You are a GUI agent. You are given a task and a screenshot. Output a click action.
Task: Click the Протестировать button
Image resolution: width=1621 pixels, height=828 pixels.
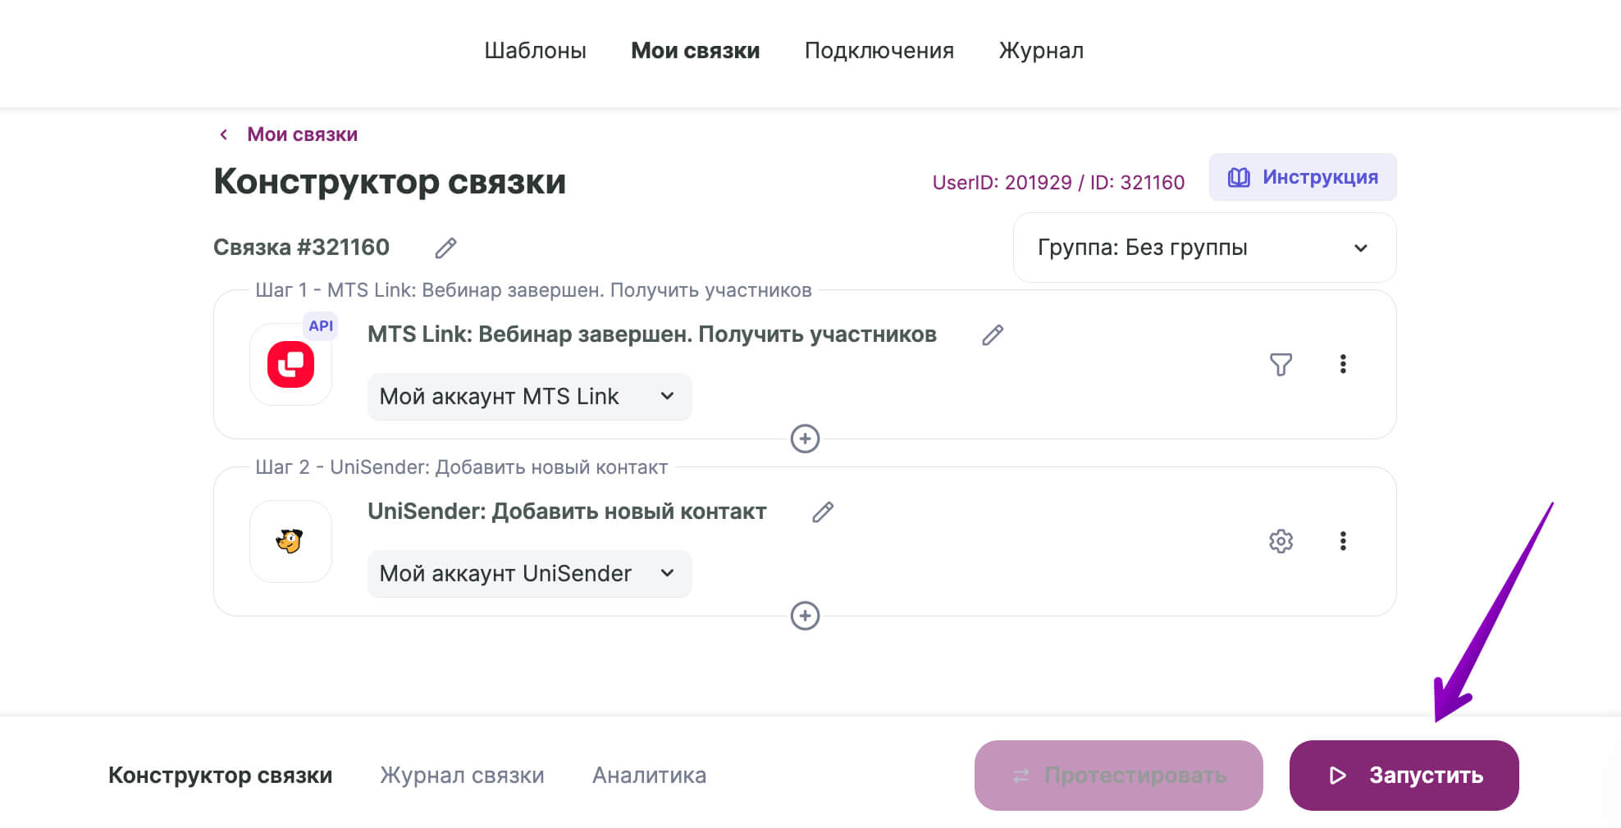[x=1118, y=776]
